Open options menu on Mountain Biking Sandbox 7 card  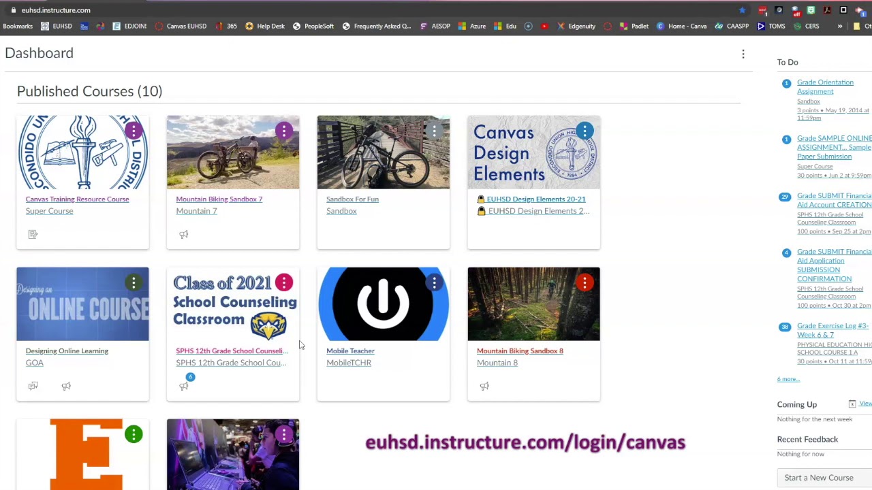pos(284,131)
